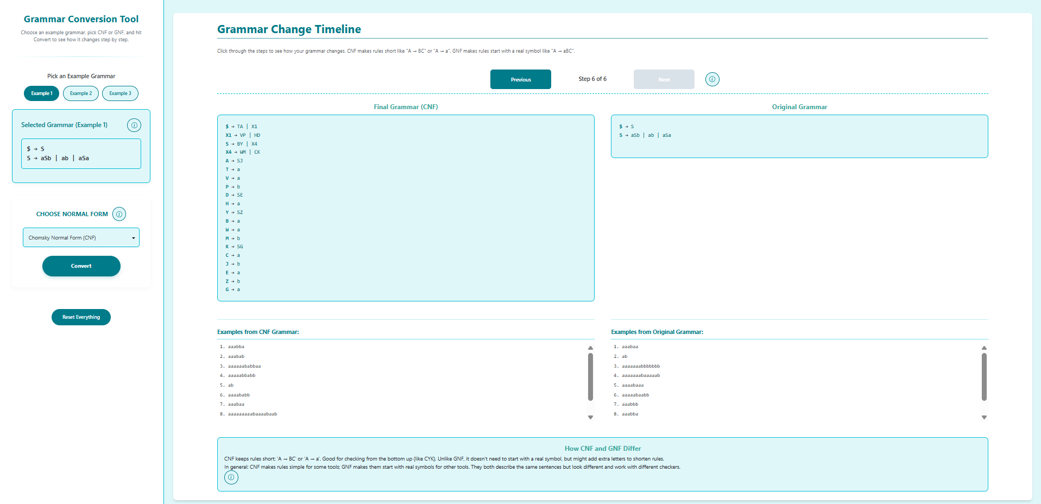Open the Chomsky Normal Form dropdown
The width and height of the screenshot is (1041, 504).
point(81,237)
